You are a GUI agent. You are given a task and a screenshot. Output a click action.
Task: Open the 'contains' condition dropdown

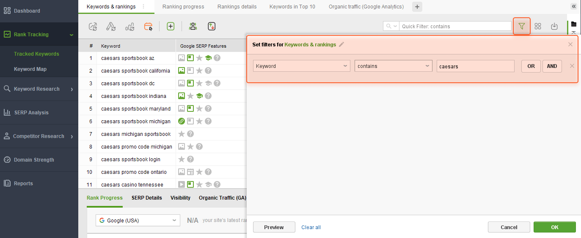394,66
